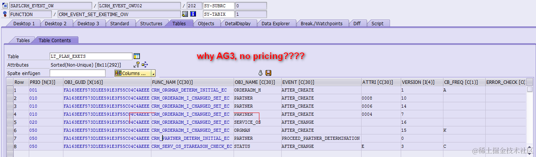Click the SAPLCRM_EVENT_OW program field
This screenshot has height=157, width=536.
coord(51,6)
